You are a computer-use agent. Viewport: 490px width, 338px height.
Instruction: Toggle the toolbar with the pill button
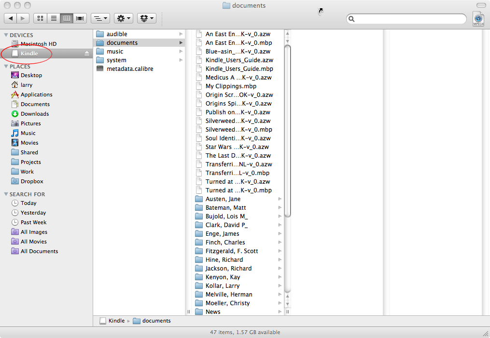pos(481,5)
